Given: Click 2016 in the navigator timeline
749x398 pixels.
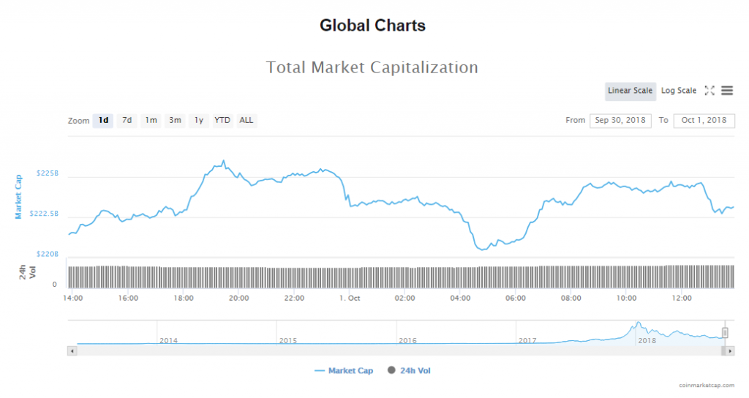Looking at the screenshot, I should (x=407, y=341).
